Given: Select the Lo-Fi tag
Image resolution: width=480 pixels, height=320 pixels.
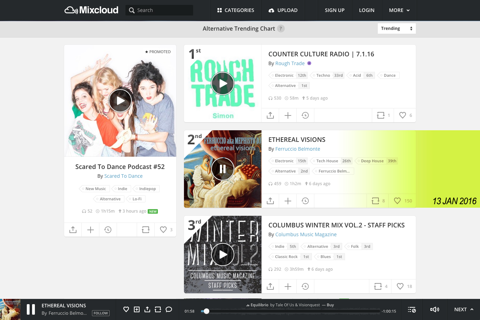Looking at the screenshot, I should 136,199.
